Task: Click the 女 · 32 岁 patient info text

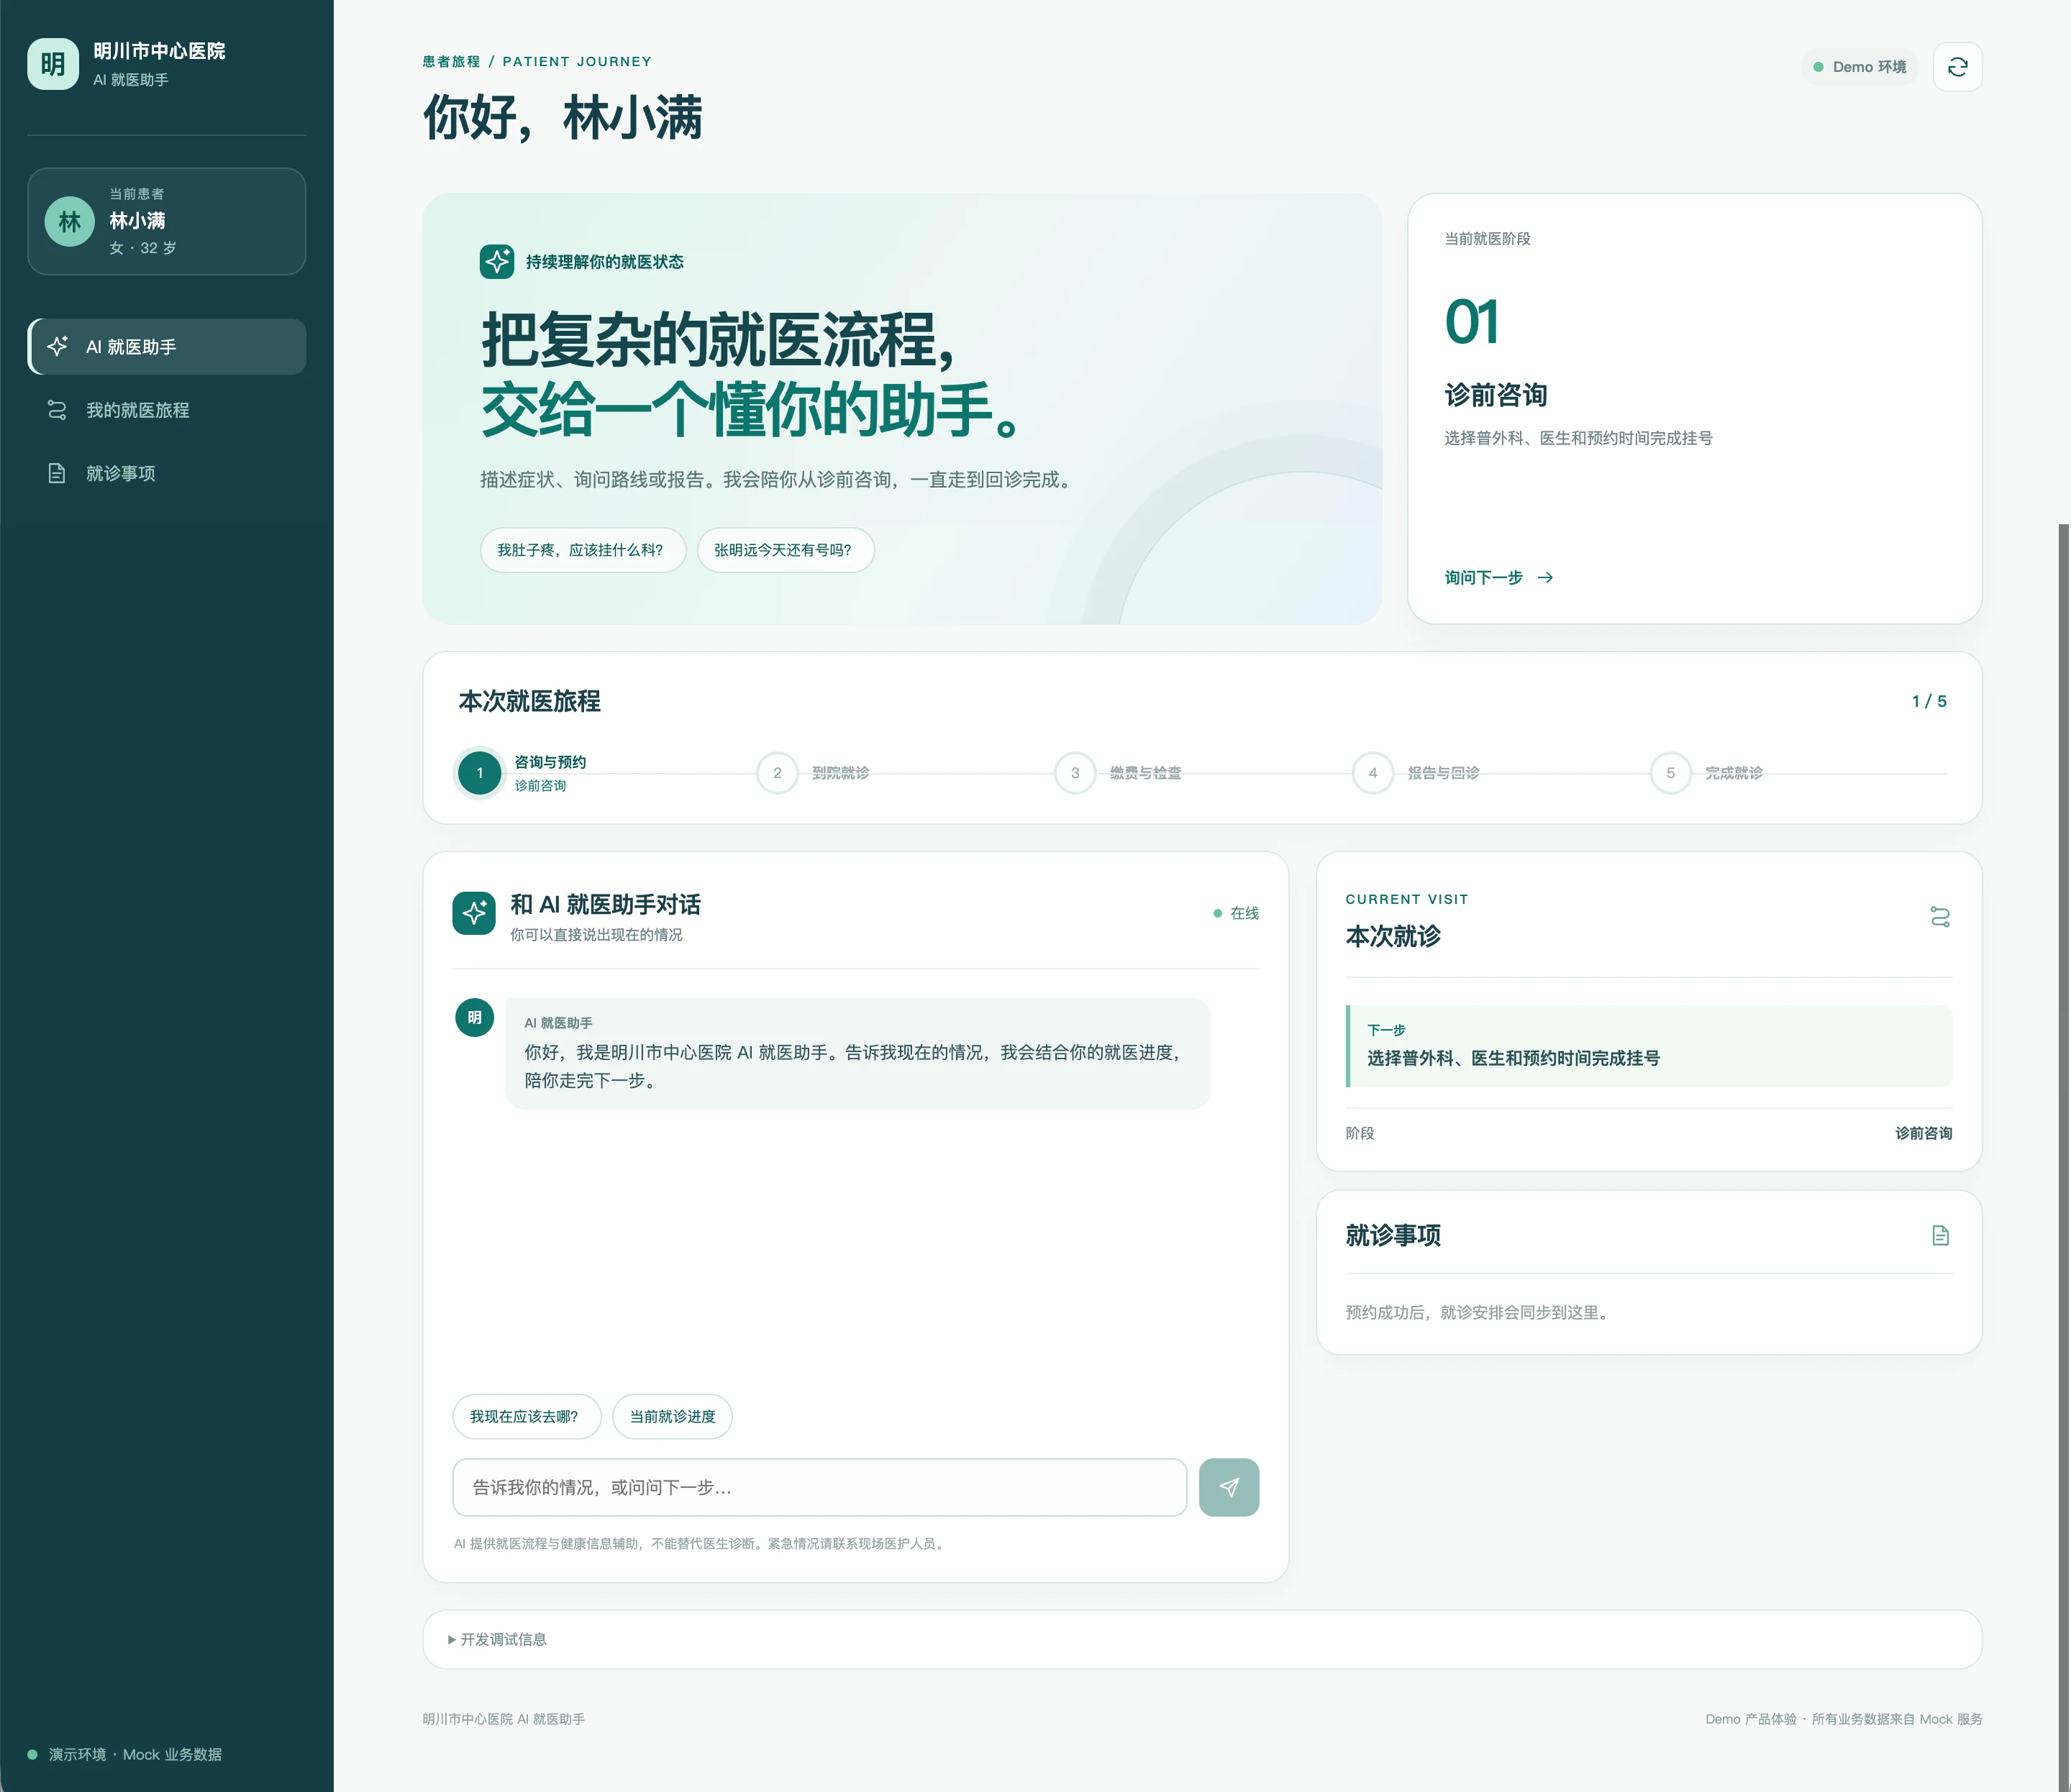Action: point(143,248)
